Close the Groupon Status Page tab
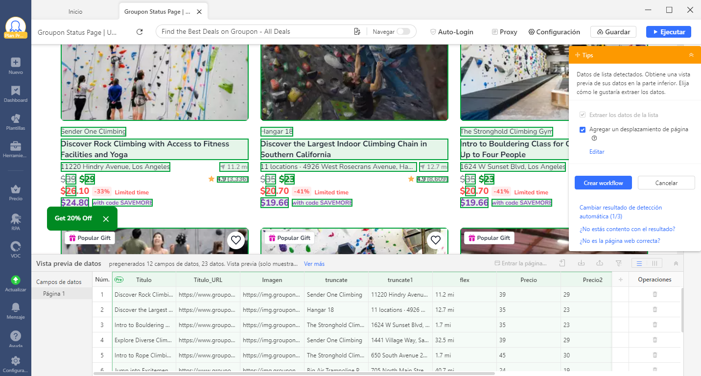 click(x=199, y=11)
